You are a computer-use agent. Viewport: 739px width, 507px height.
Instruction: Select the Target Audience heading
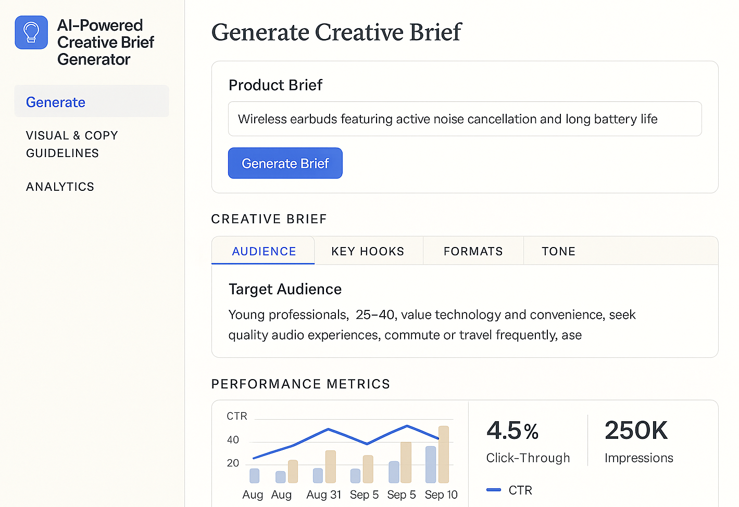click(285, 289)
